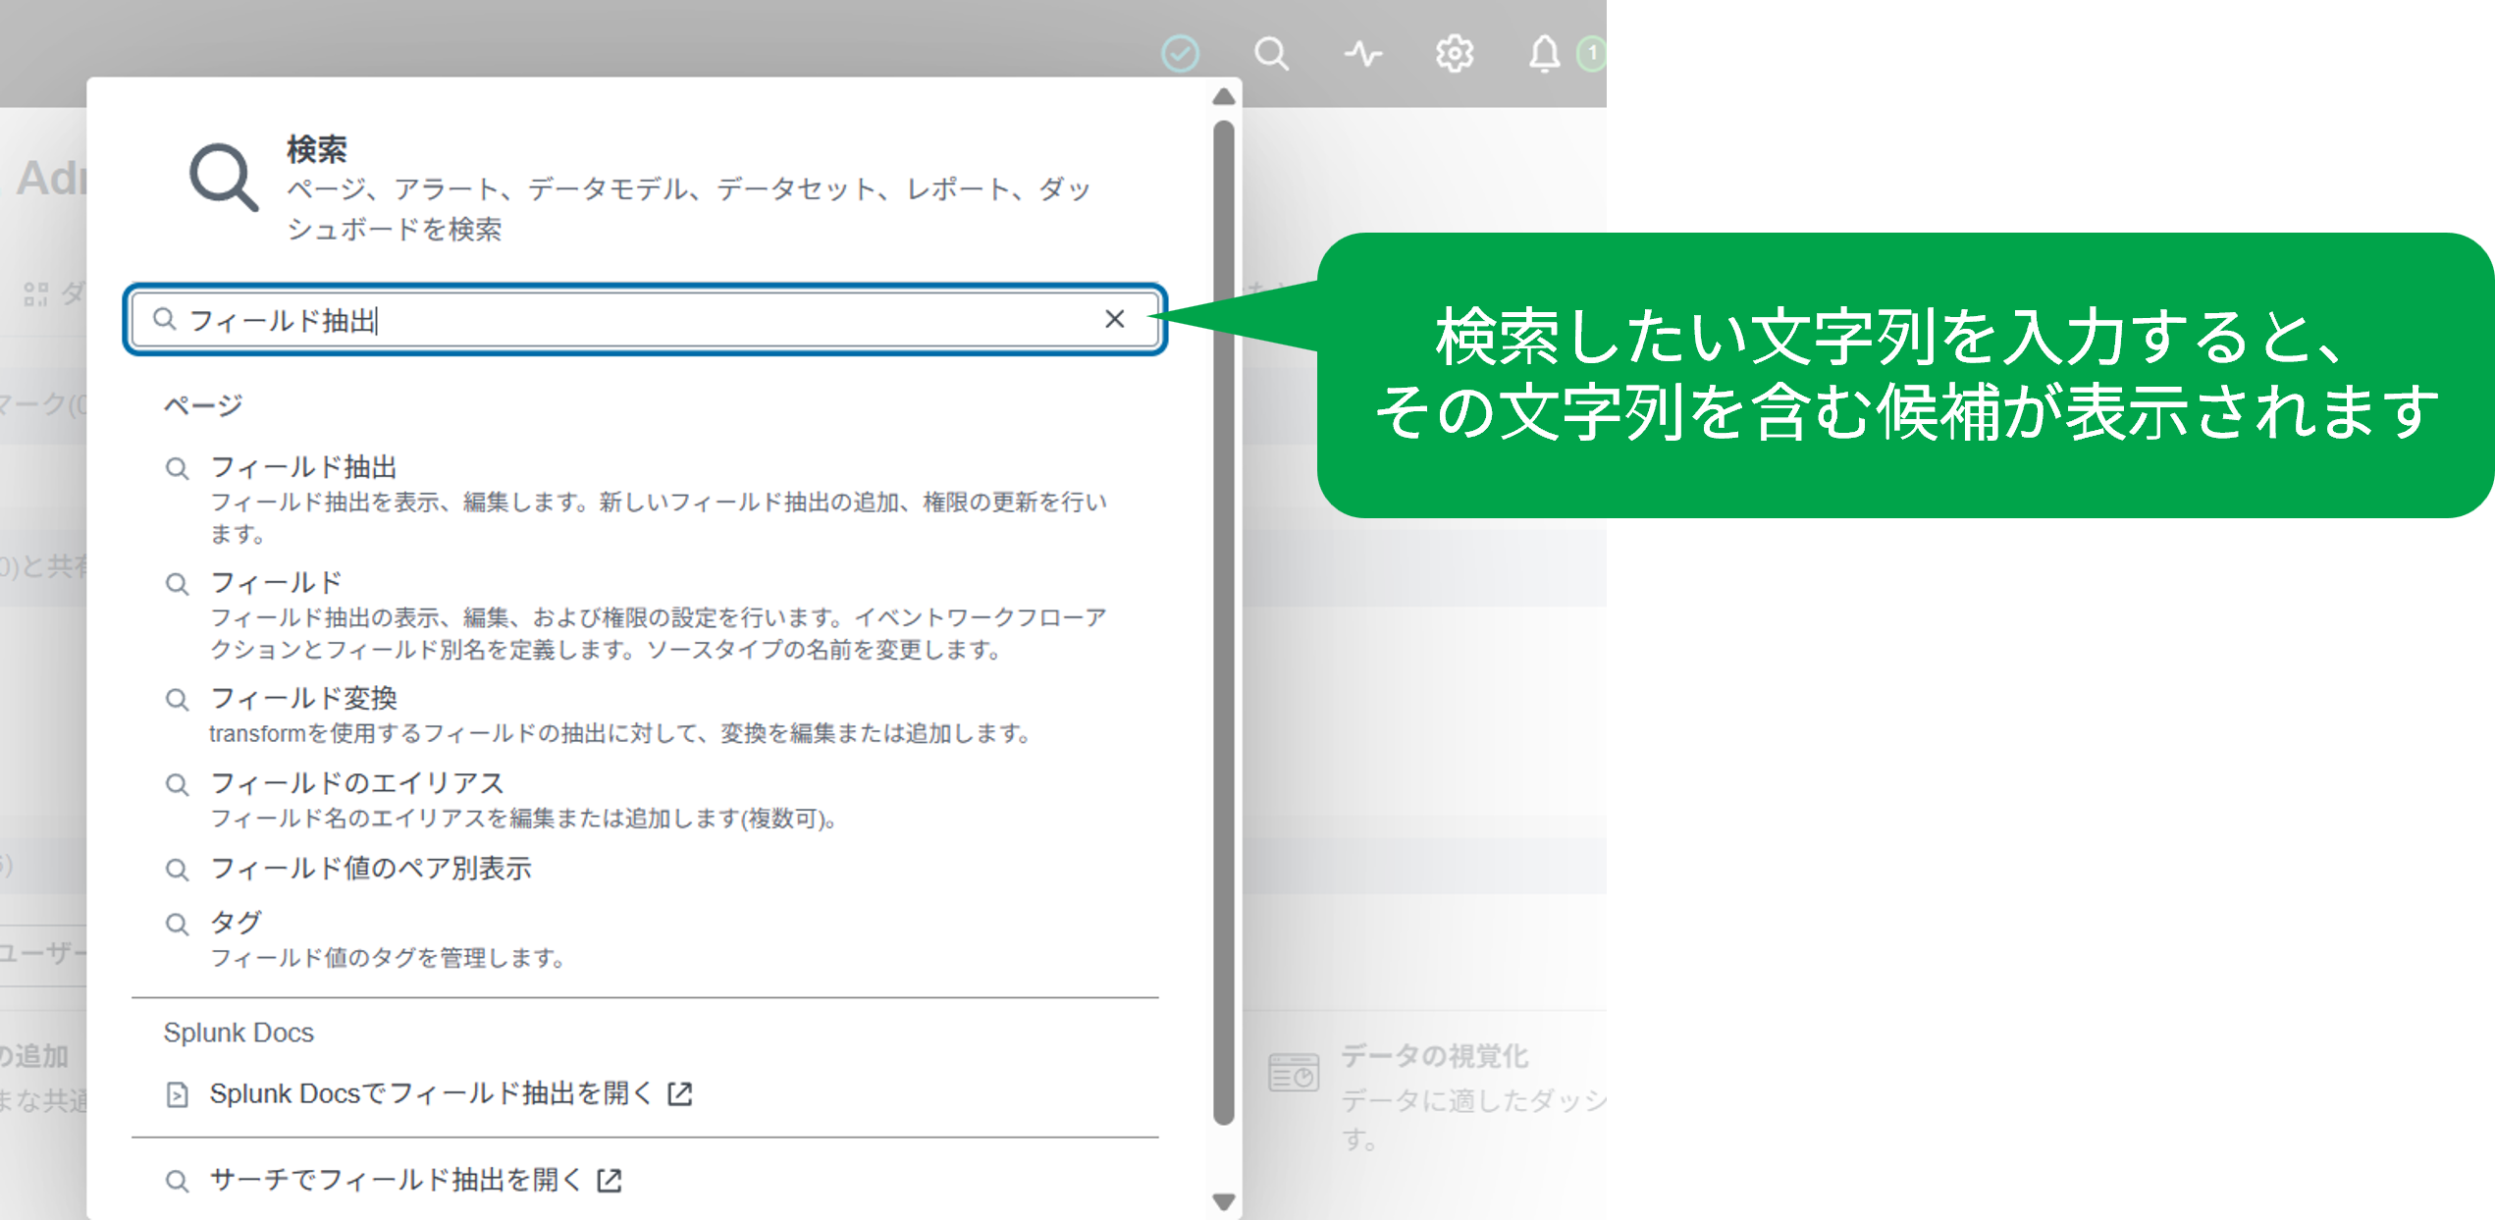
Task: Click the ページ section heading
Action: [203, 405]
